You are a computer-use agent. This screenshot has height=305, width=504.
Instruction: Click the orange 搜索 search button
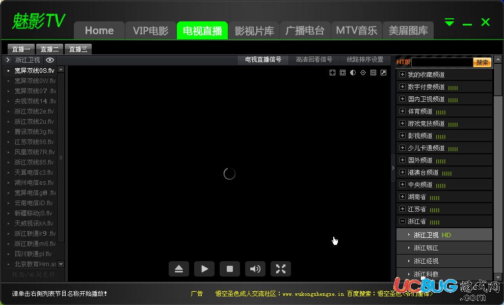point(482,62)
